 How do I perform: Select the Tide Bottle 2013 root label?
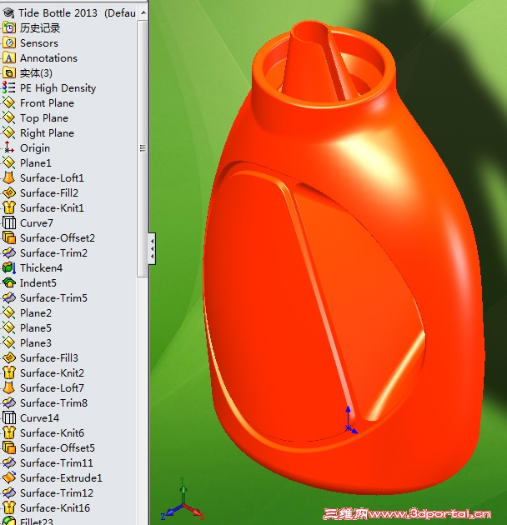tap(77, 13)
